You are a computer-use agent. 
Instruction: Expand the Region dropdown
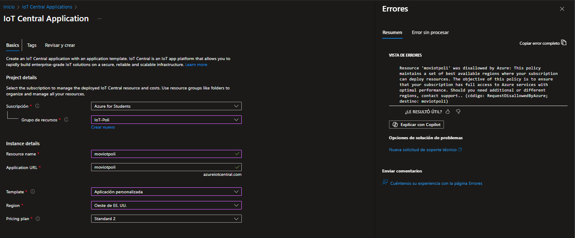pos(166,205)
